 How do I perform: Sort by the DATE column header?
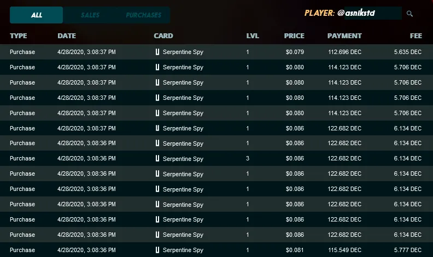click(67, 36)
